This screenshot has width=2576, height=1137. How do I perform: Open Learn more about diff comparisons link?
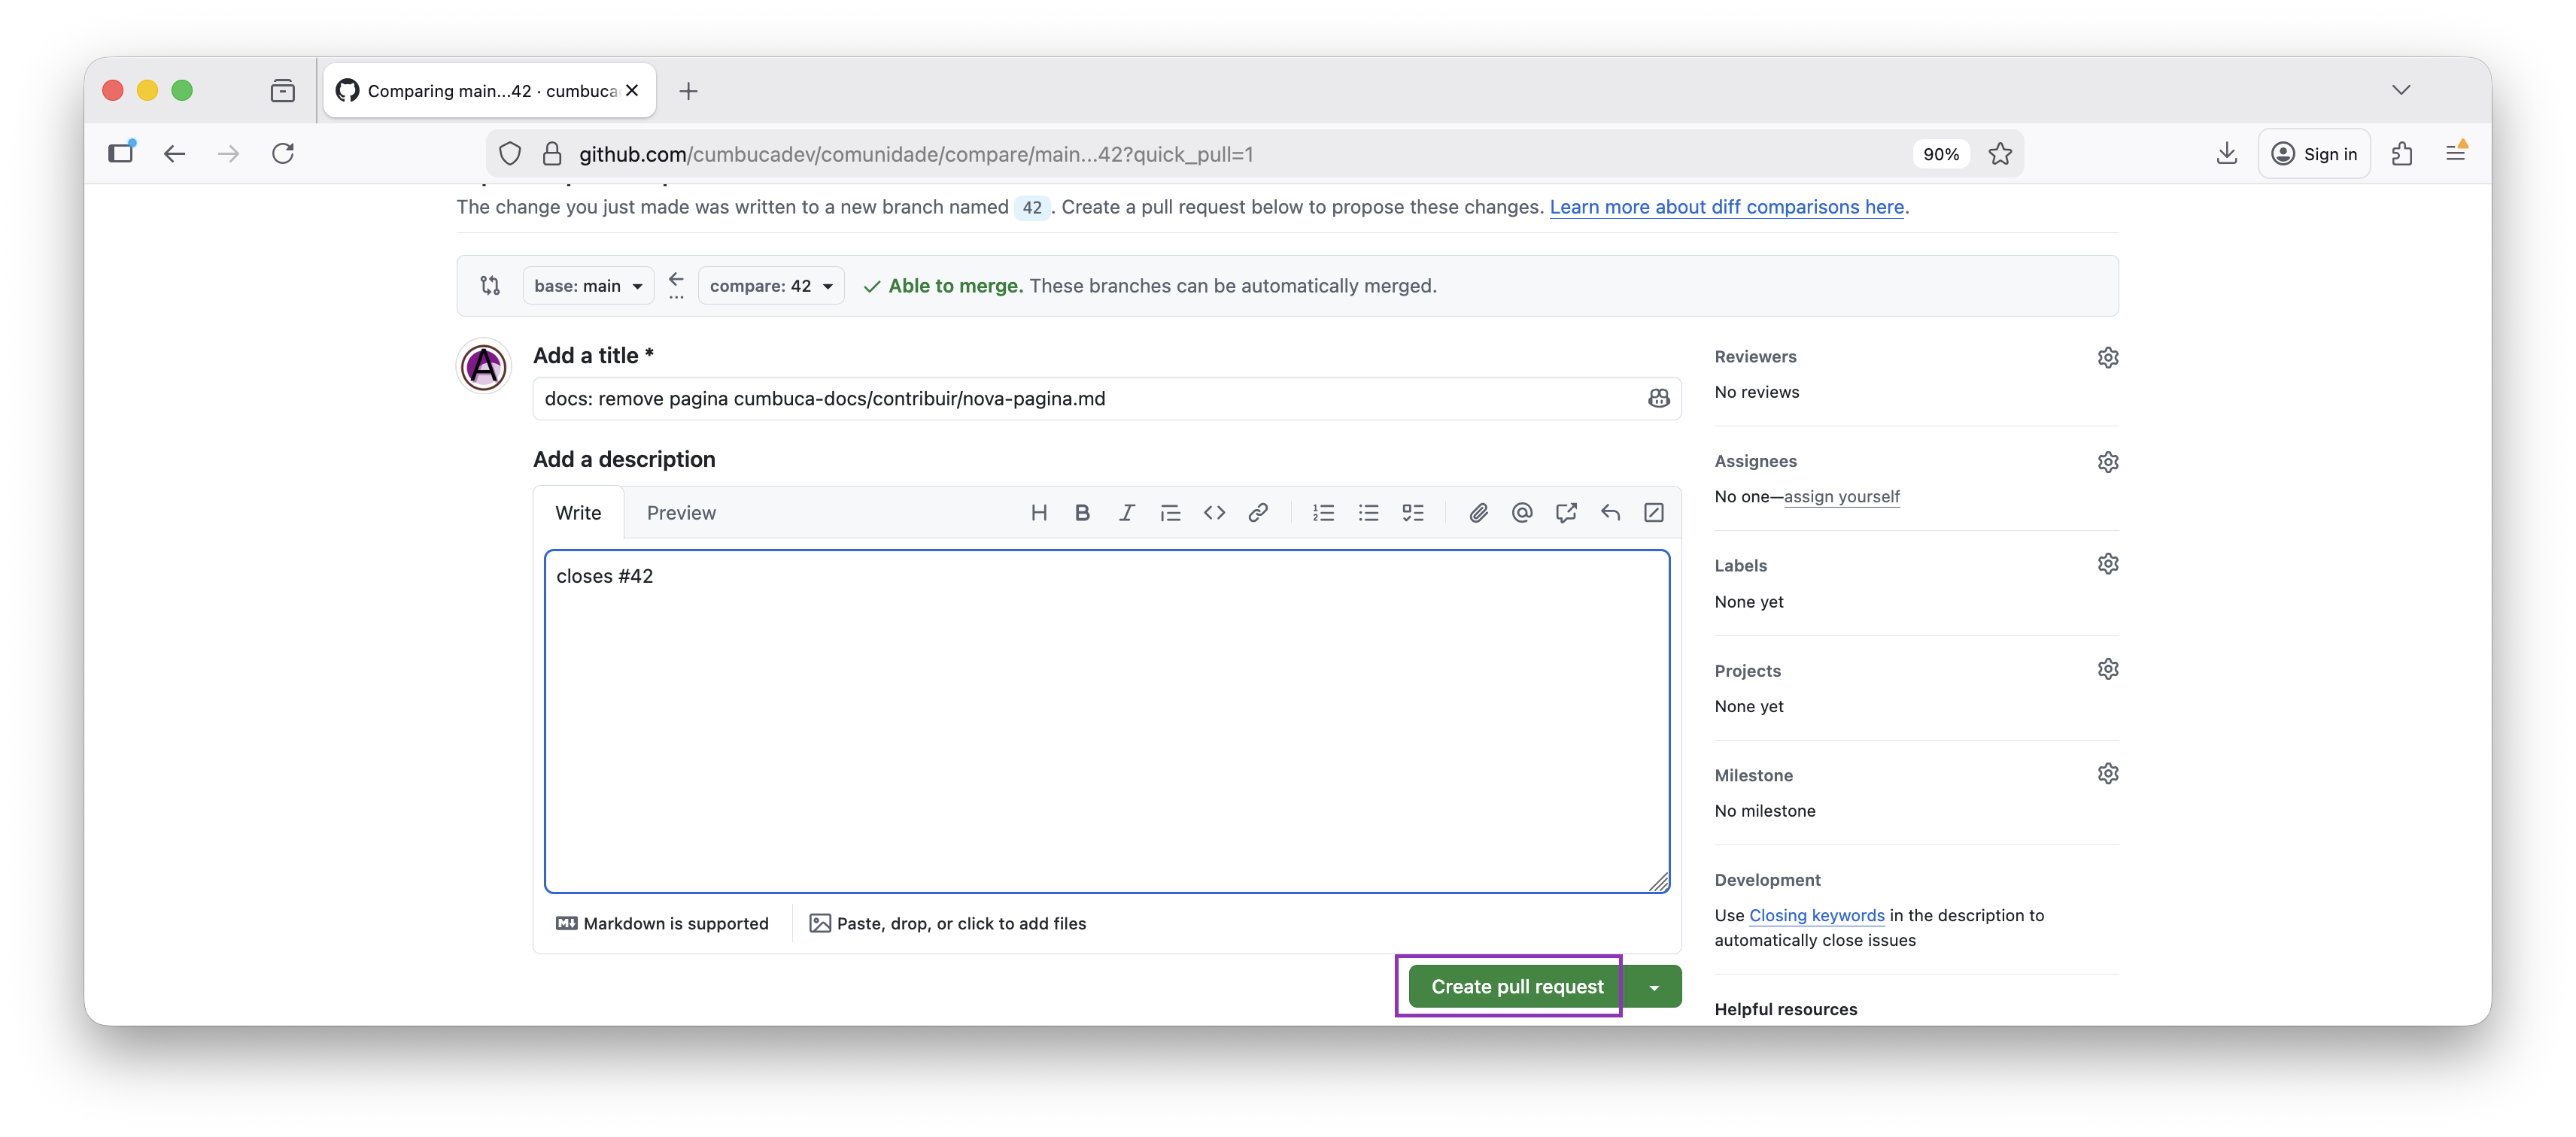click(x=1726, y=207)
